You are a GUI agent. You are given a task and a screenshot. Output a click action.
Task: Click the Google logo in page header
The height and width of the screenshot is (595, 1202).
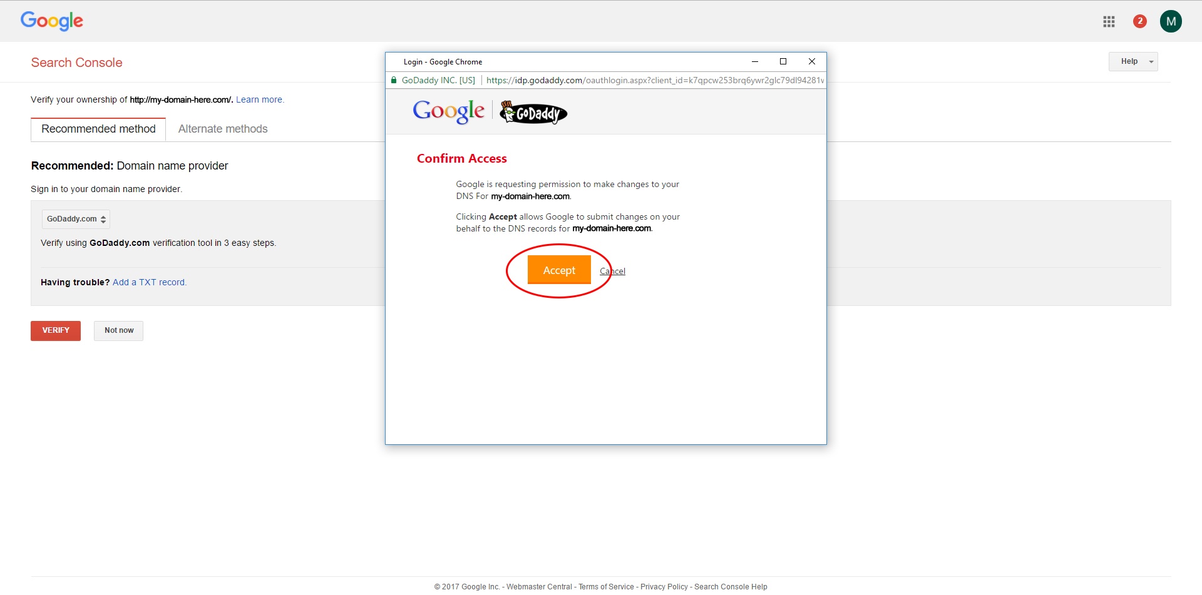coord(52,21)
